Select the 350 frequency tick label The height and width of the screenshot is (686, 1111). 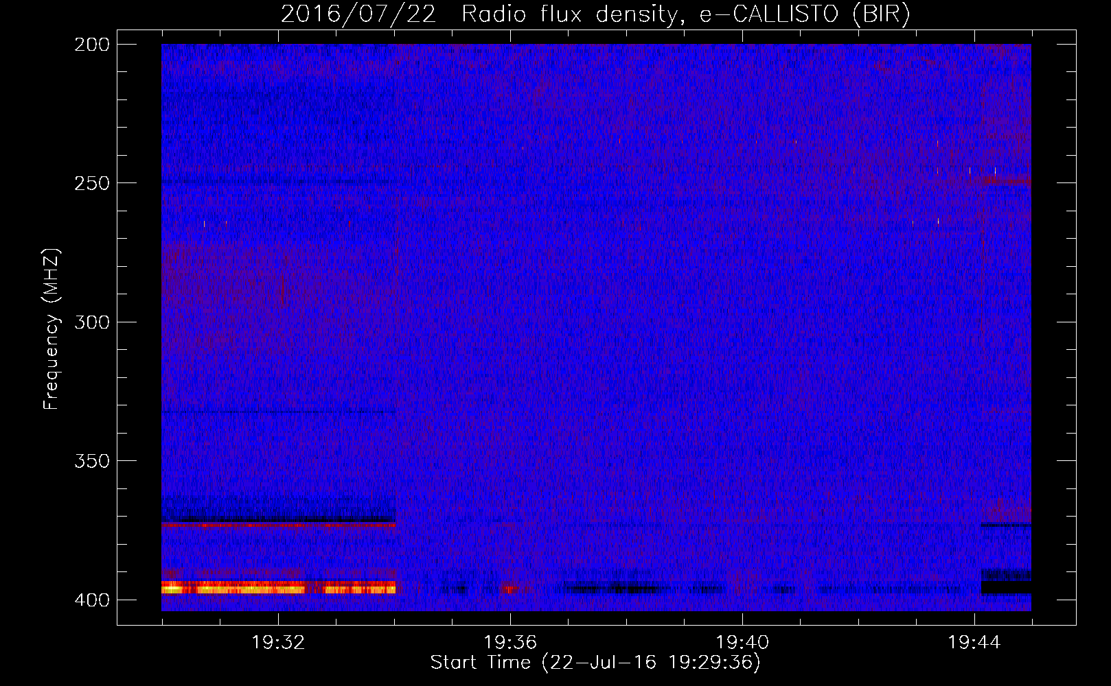(92, 460)
